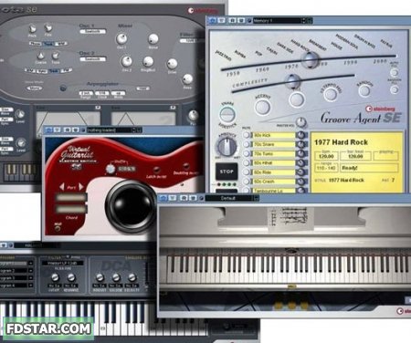
Task: Toggle the Arpeggiator on button
Action: coord(63,88)
